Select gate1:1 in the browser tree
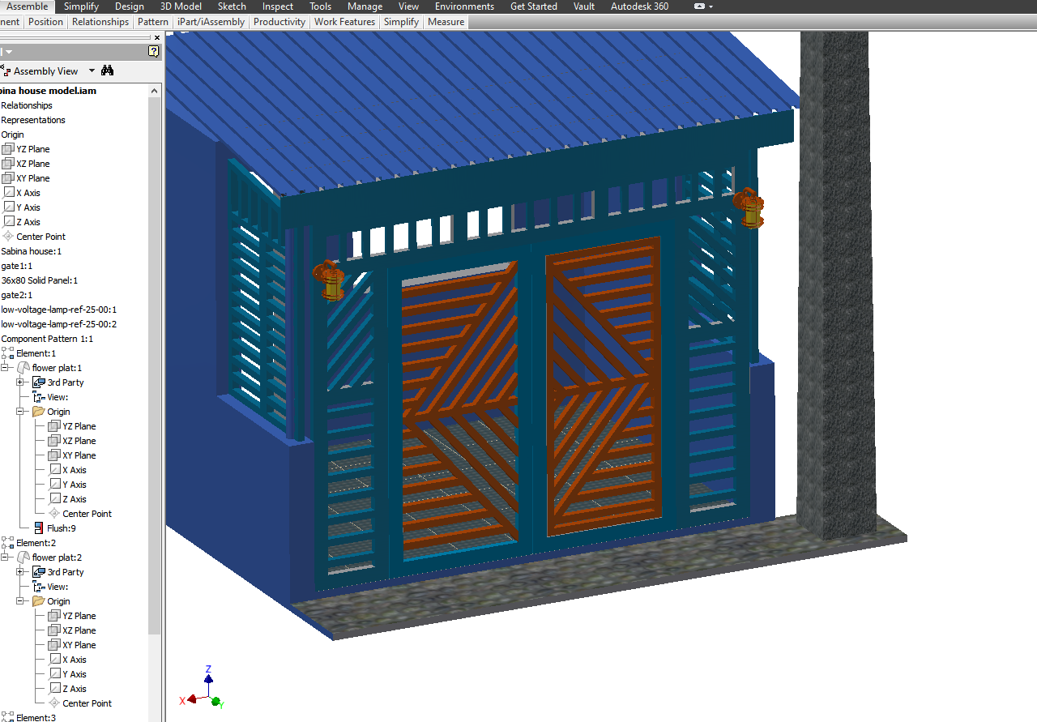 (15, 266)
